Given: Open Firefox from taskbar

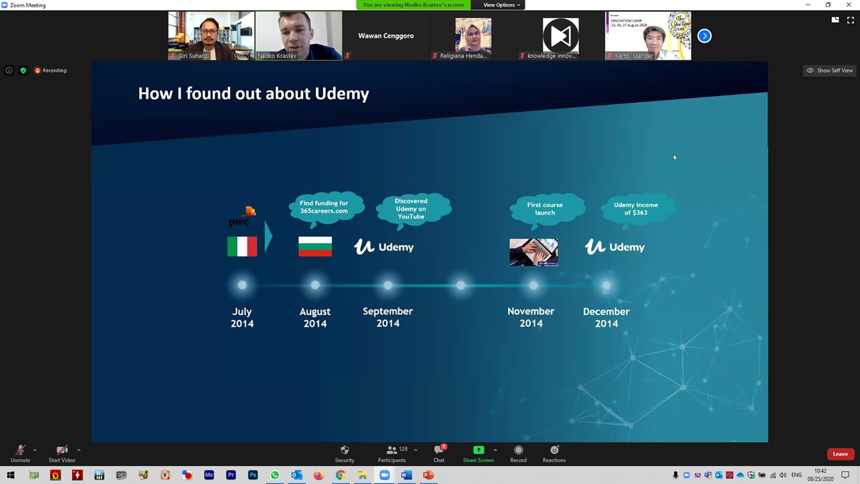Looking at the screenshot, I should coord(318,475).
